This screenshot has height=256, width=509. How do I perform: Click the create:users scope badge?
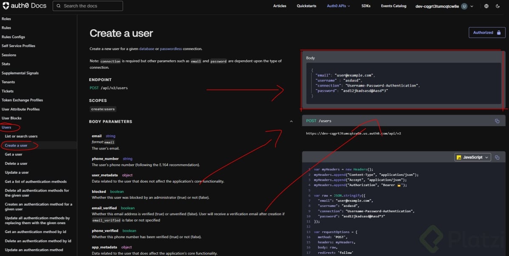click(x=103, y=109)
